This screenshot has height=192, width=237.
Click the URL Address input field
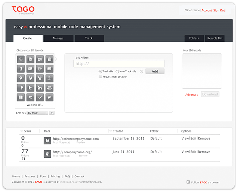point(119,64)
